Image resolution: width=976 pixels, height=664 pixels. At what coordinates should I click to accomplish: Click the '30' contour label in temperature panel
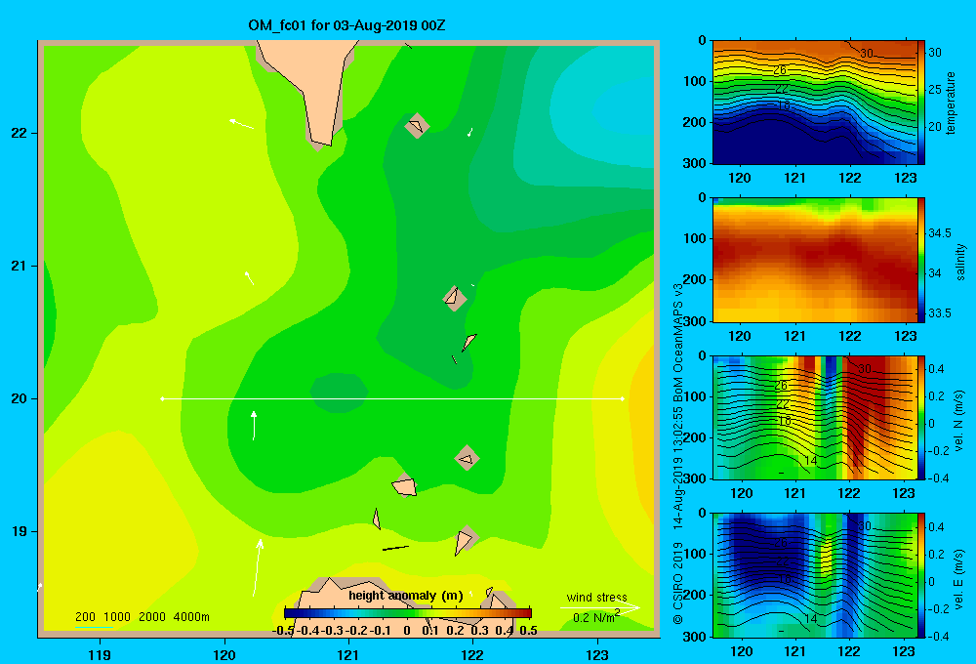click(x=867, y=54)
